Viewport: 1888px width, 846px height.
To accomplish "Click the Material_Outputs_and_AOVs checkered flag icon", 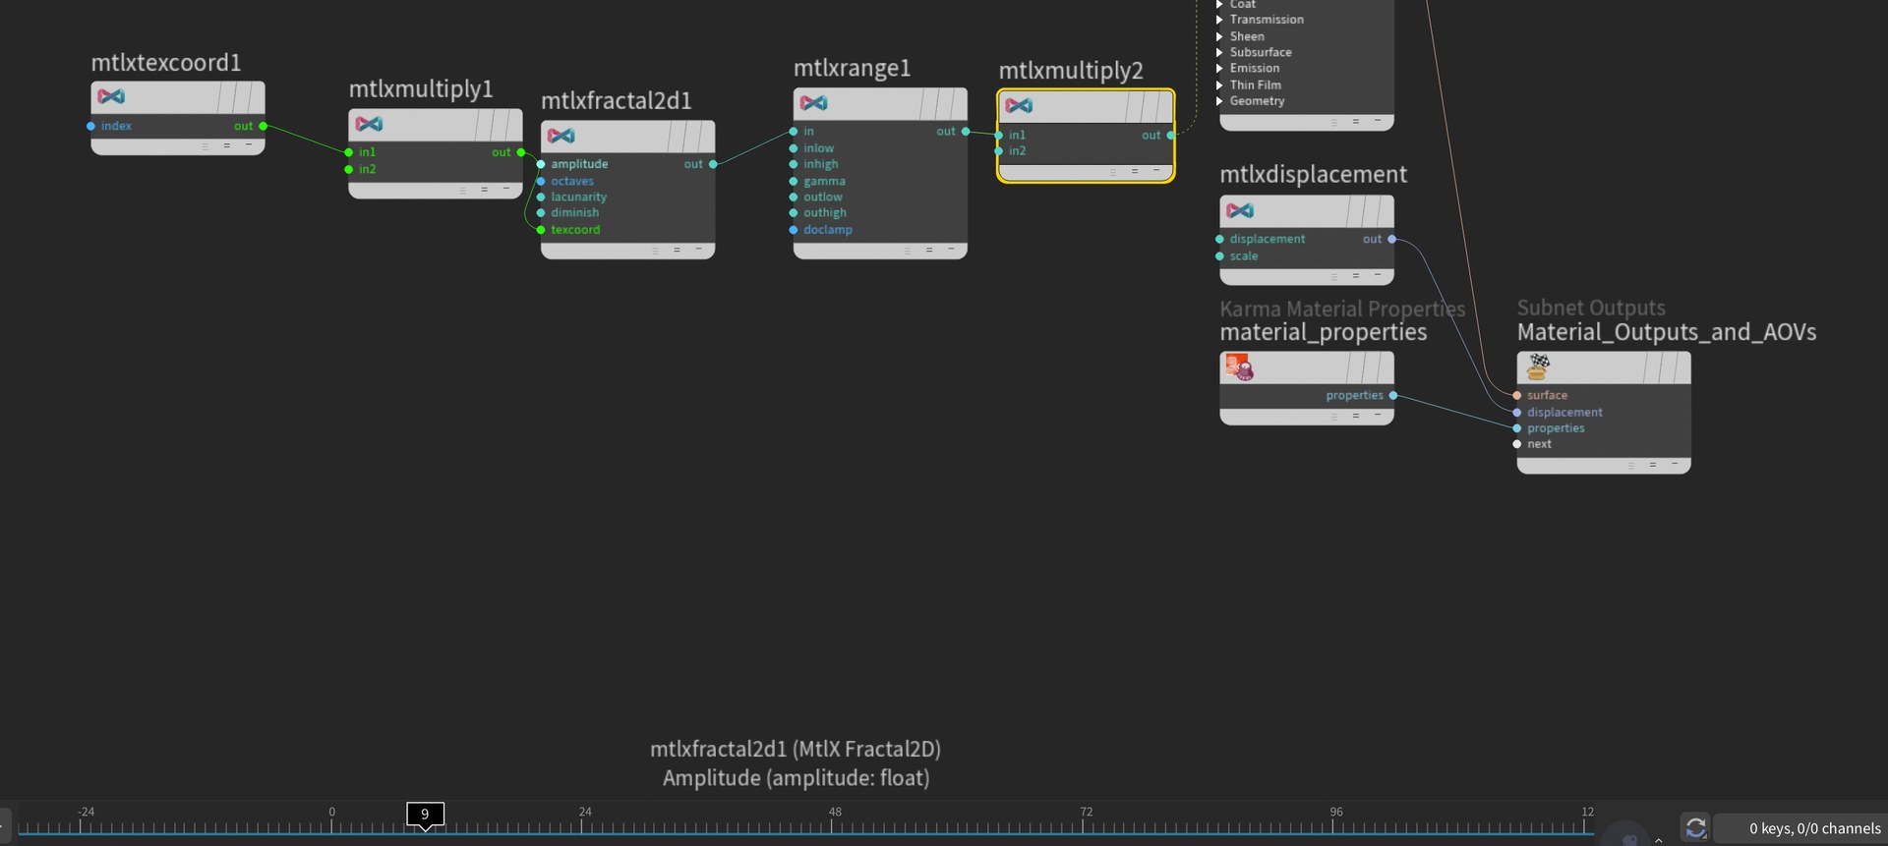I will pos(1539,367).
